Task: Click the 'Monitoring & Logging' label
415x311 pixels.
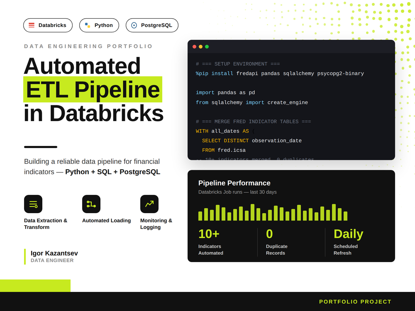Action: point(156,224)
